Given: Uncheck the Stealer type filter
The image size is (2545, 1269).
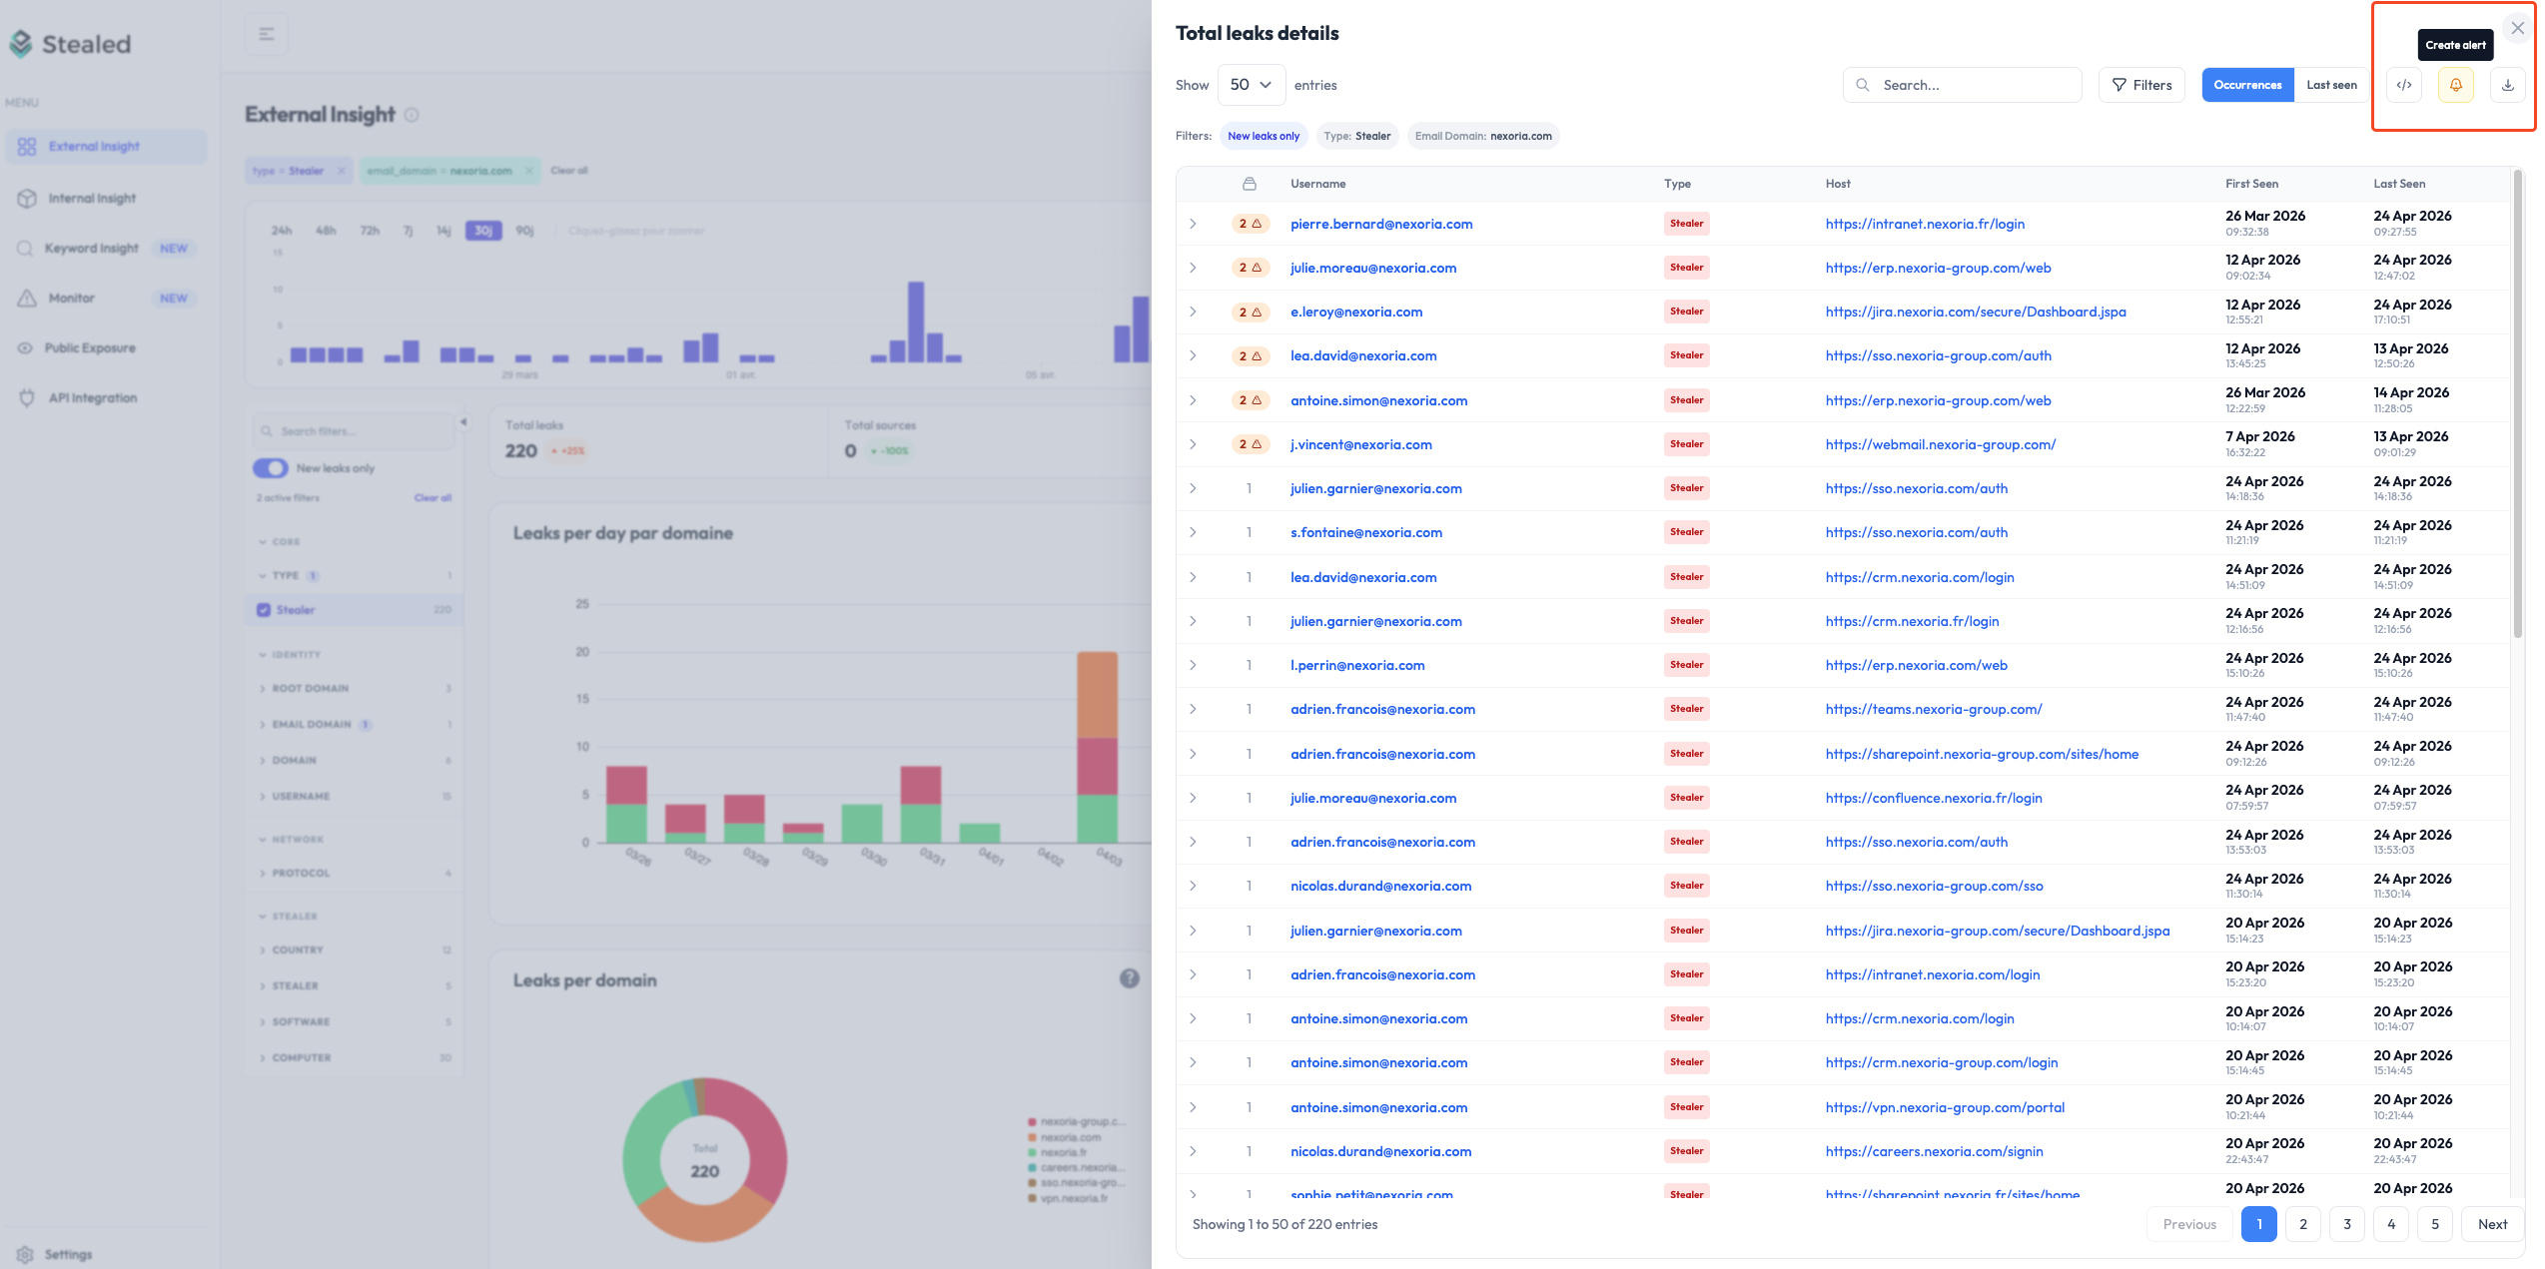Looking at the screenshot, I should tap(263, 609).
